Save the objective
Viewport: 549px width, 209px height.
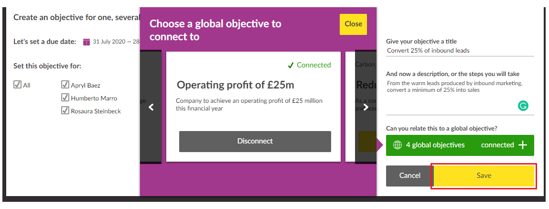click(484, 176)
